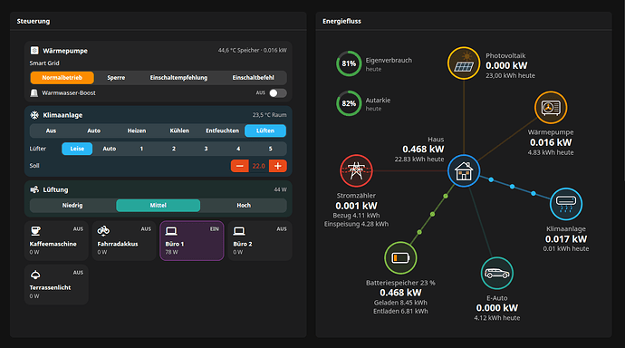Decrease Soll temperature with minus button
This screenshot has height=348, width=625.
pyautogui.click(x=239, y=166)
